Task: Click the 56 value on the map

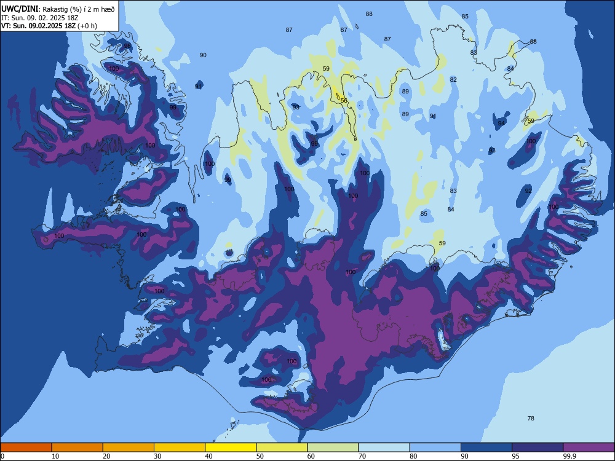Action: pos(344,101)
